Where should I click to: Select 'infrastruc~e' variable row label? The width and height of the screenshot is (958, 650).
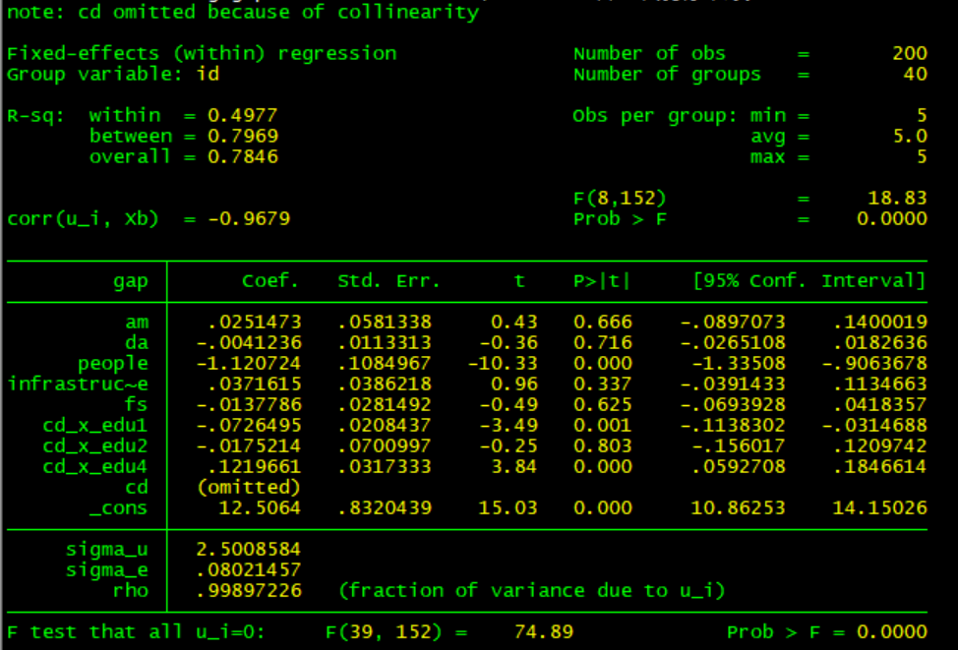78,384
